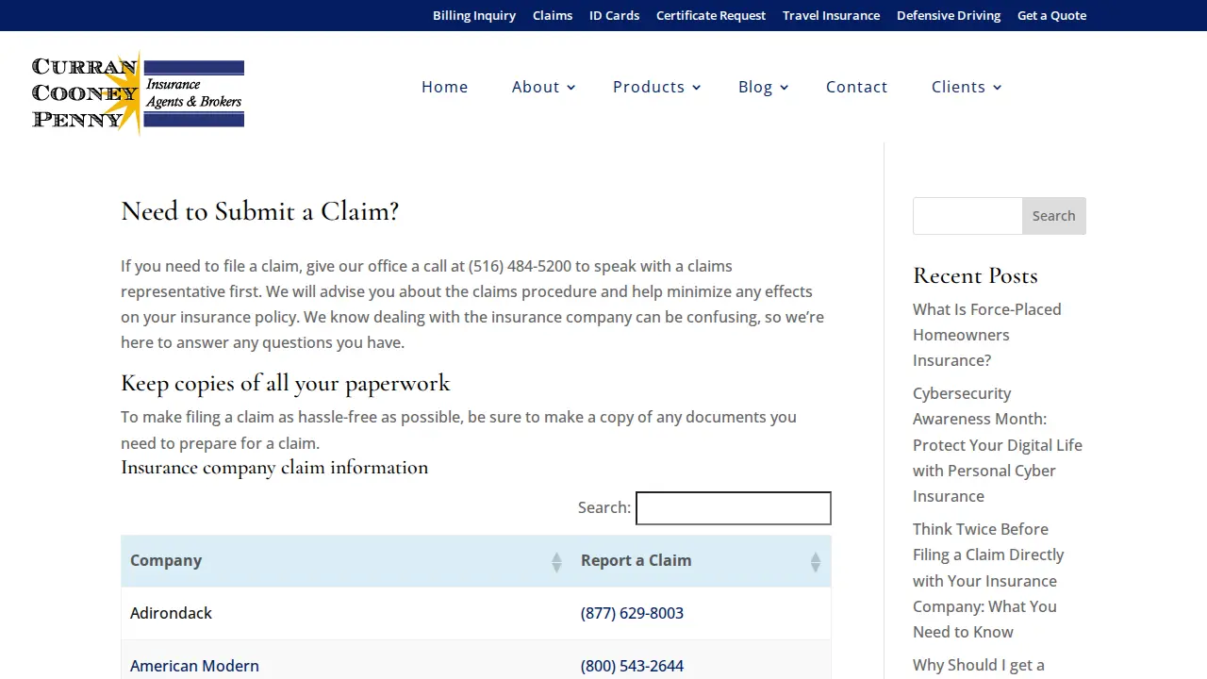This screenshot has width=1207, height=679.
Task: Click the Need to Submit a Claim heading
Action: (260, 211)
